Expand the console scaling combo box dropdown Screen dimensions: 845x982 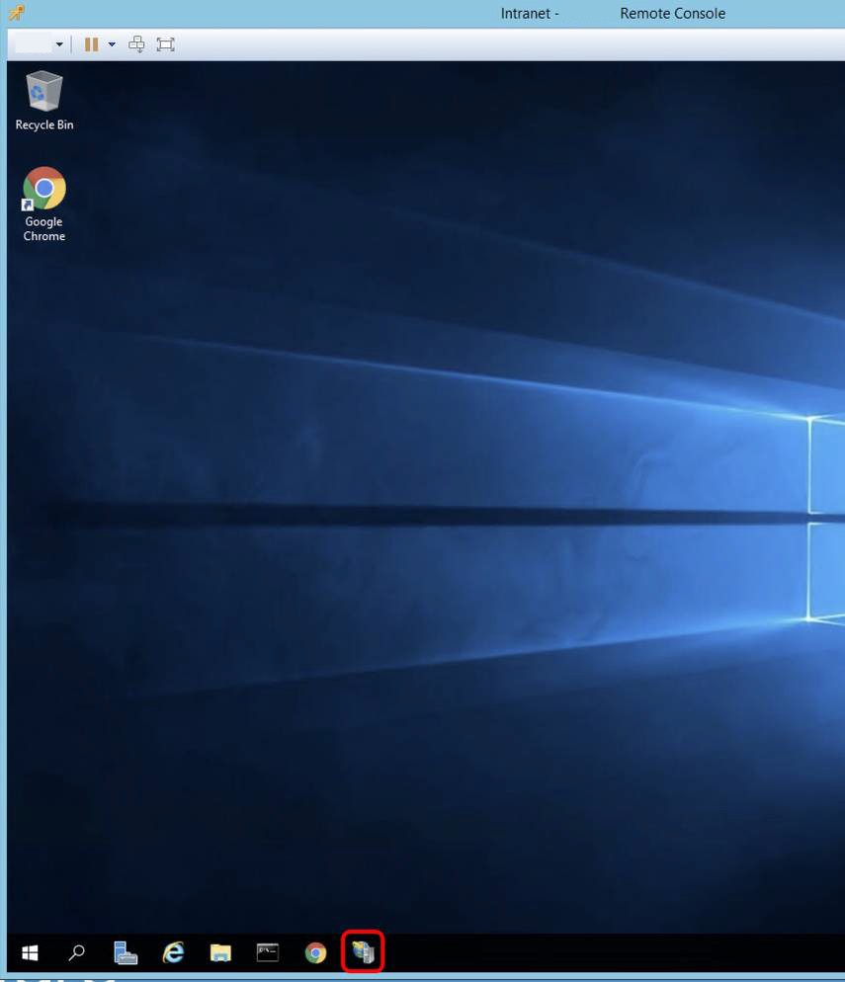(59, 44)
